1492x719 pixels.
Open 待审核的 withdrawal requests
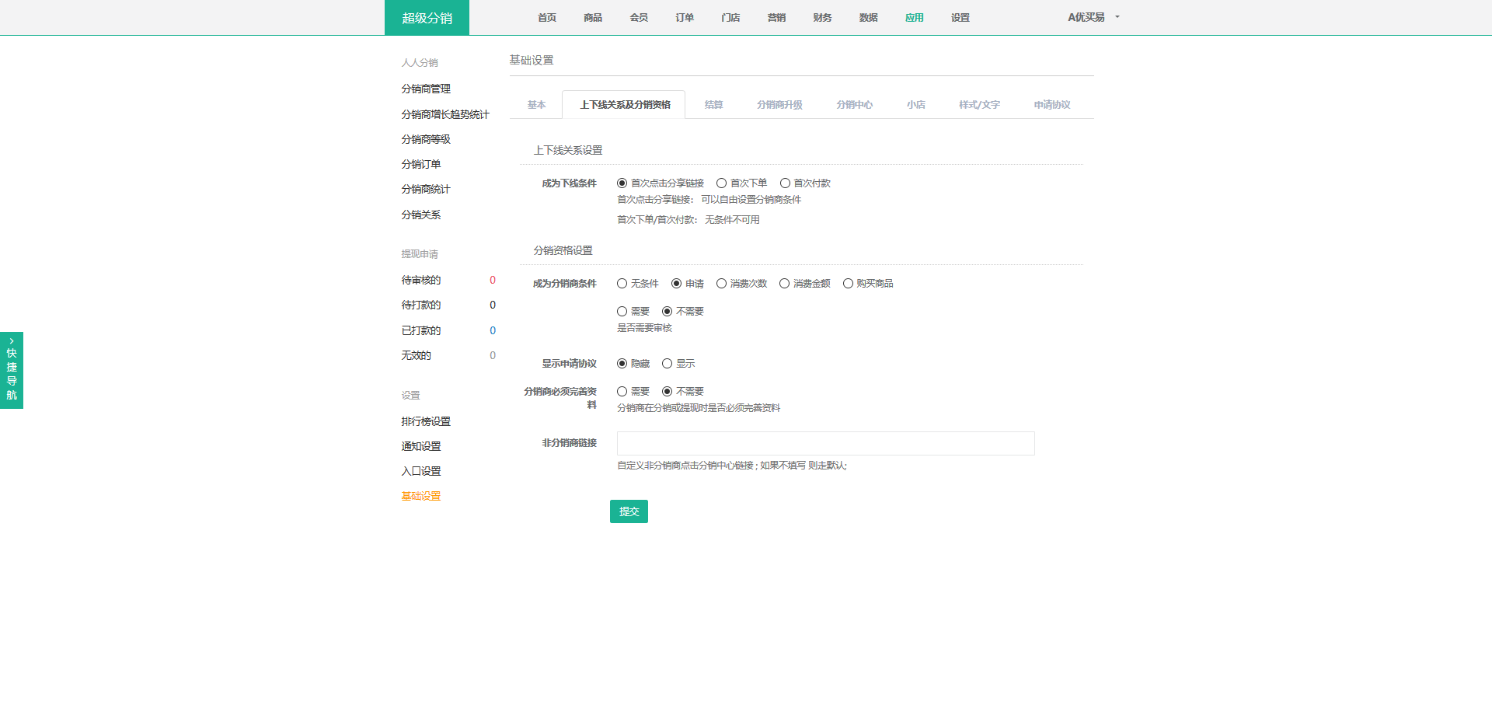tap(421, 281)
